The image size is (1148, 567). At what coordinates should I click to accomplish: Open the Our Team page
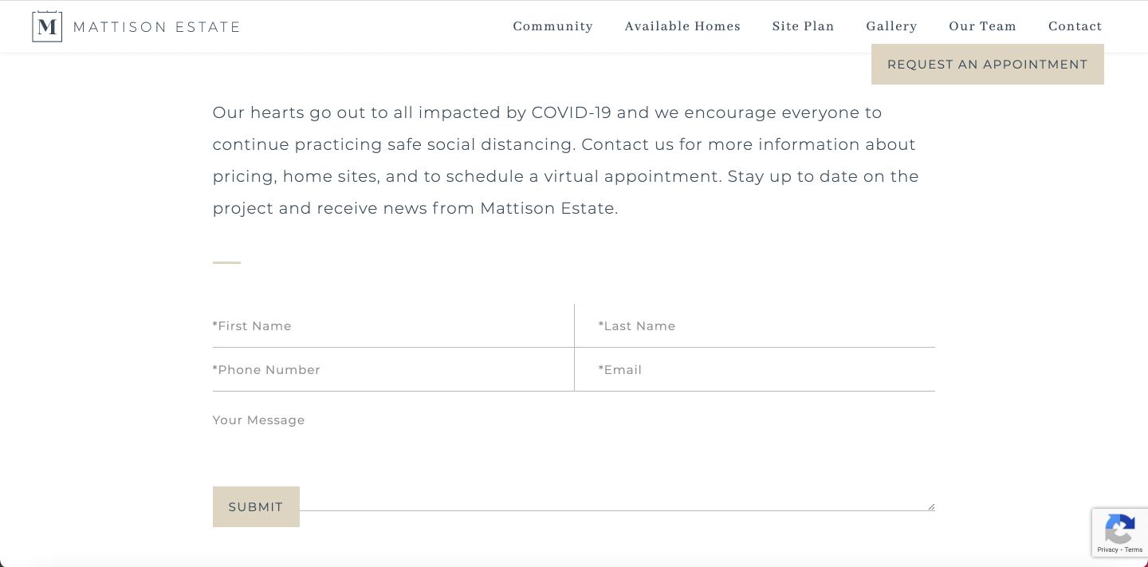tap(982, 26)
